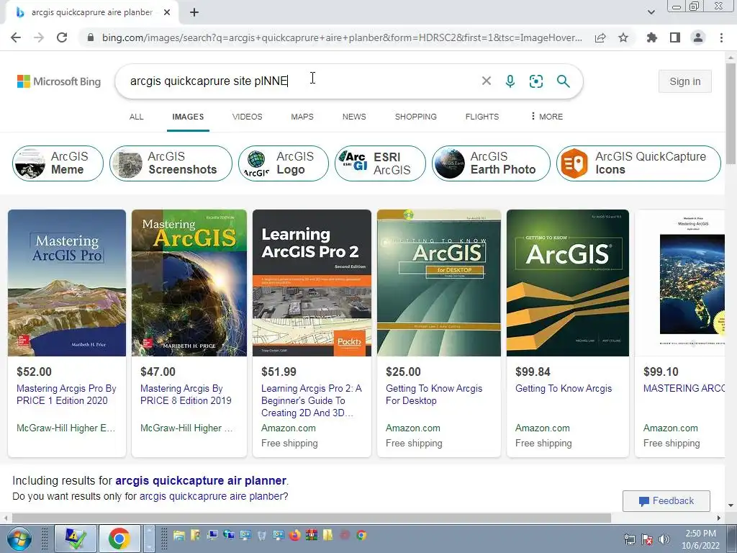
Task: Open the Learning ArcGIS Pro 2 cover
Action: [x=312, y=282]
